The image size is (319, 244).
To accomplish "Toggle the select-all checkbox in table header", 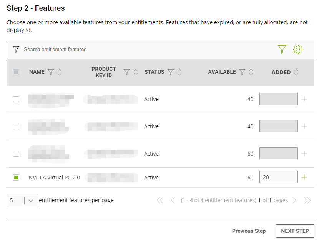I will click(16, 72).
